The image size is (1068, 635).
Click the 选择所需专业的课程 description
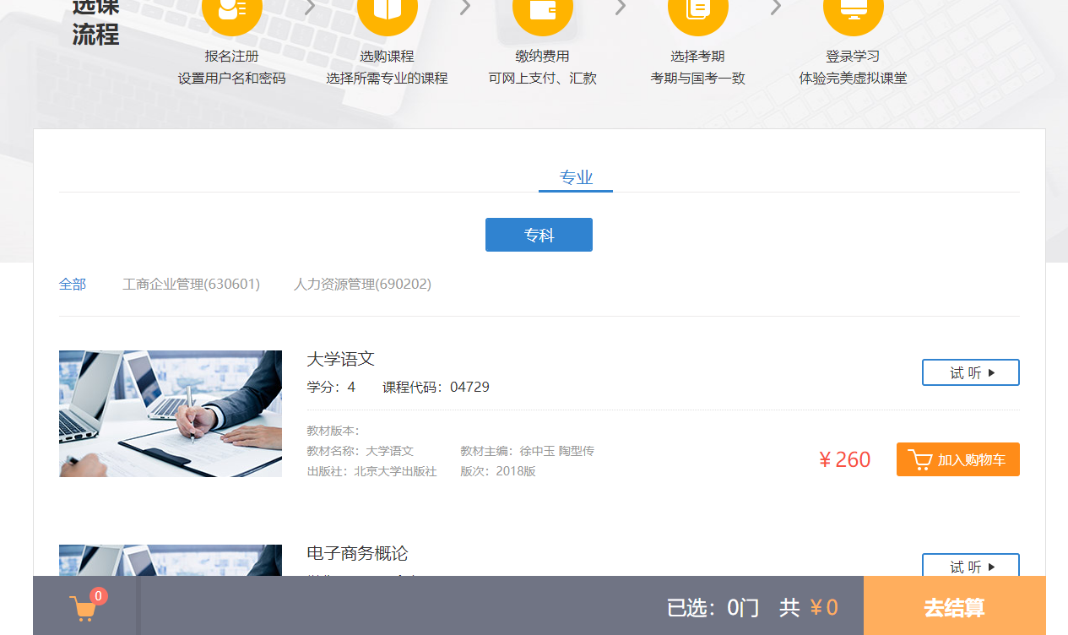(388, 79)
